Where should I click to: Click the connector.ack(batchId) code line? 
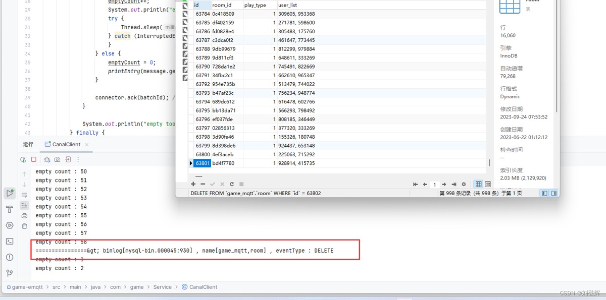click(134, 97)
